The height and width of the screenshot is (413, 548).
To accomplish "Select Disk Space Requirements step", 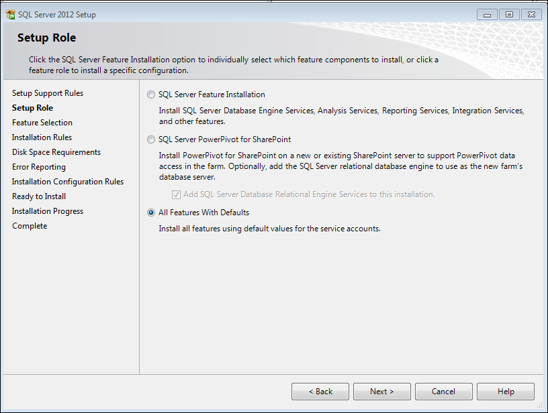I will (56, 152).
